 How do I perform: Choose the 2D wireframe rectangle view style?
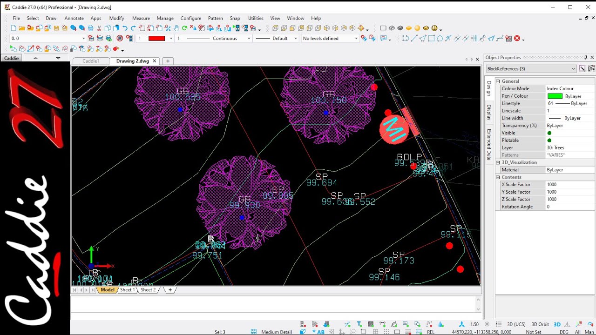(383, 28)
